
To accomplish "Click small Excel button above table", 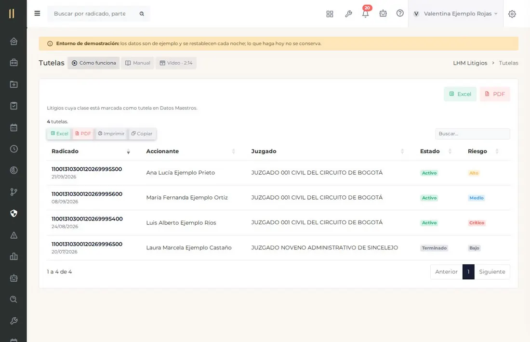I will [59, 134].
